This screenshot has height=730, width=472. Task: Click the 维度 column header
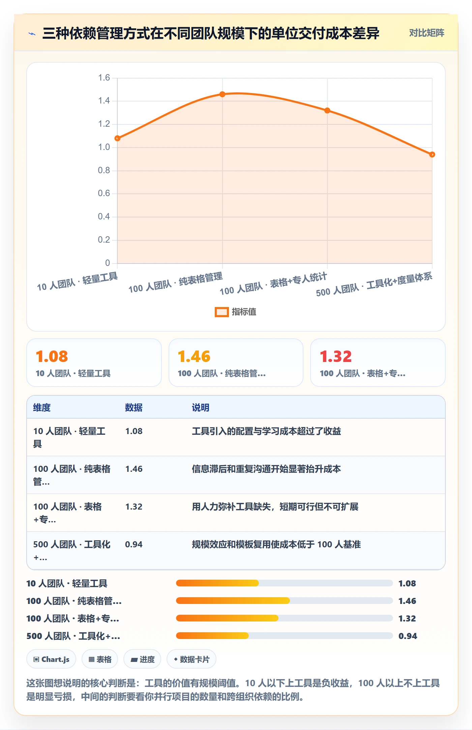pyautogui.click(x=42, y=407)
